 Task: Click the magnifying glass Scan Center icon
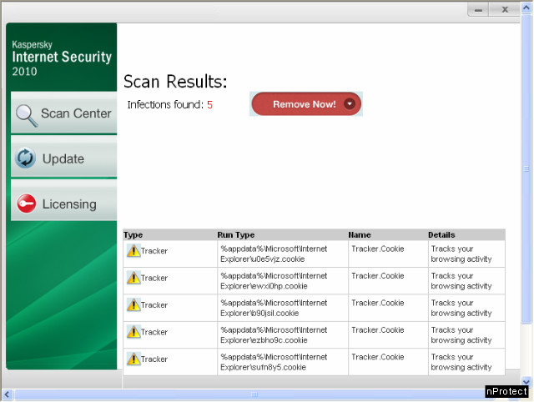[x=27, y=115]
